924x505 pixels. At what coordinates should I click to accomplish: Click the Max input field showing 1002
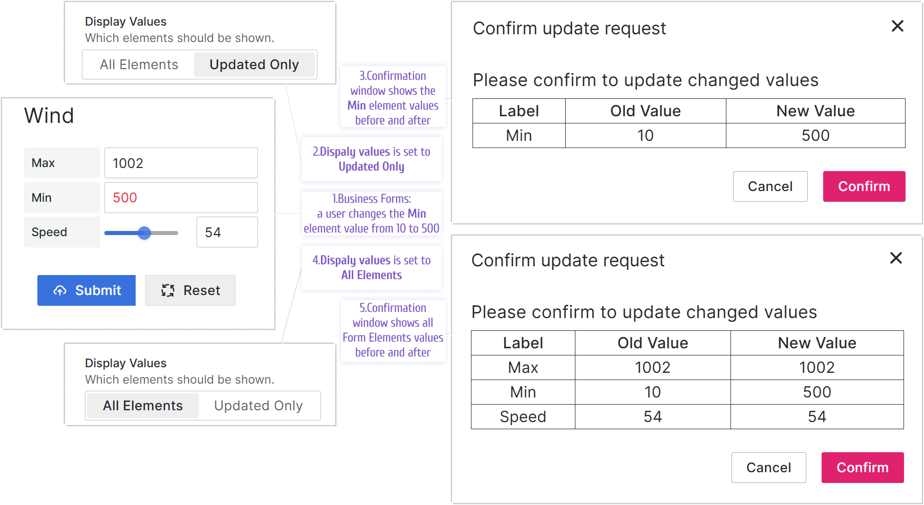(x=181, y=163)
